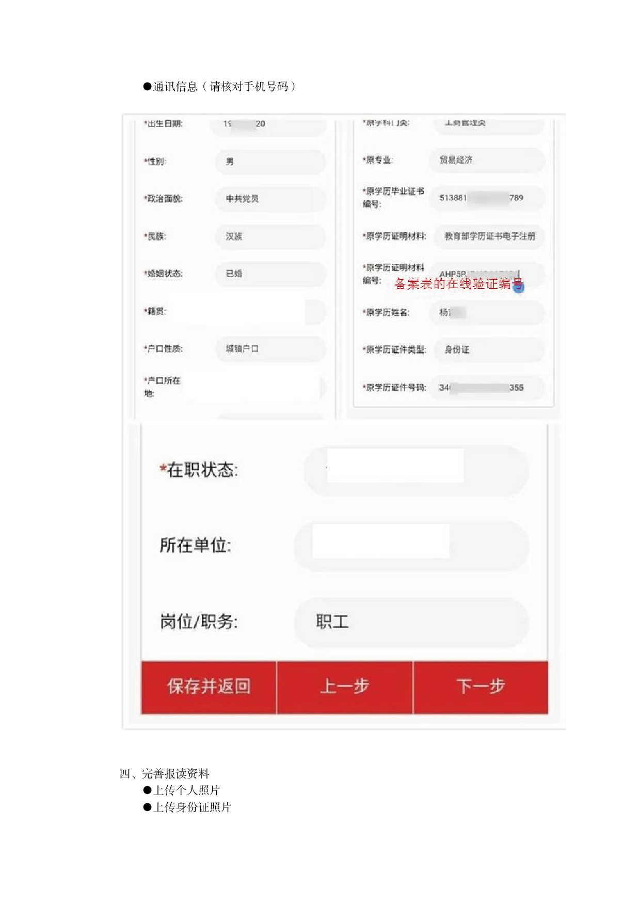The height and width of the screenshot is (905, 640).
Task: Open the 原学历证明材料 selection field
Action: 489,236
